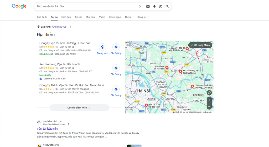This screenshot has width=269, height=147.
Task: Click the Google logo
Action: pyautogui.click(x=19, y=6)
